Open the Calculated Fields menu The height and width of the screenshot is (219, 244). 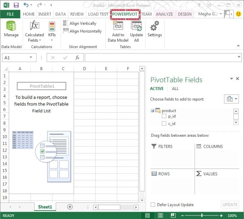(x=35, y=31)
